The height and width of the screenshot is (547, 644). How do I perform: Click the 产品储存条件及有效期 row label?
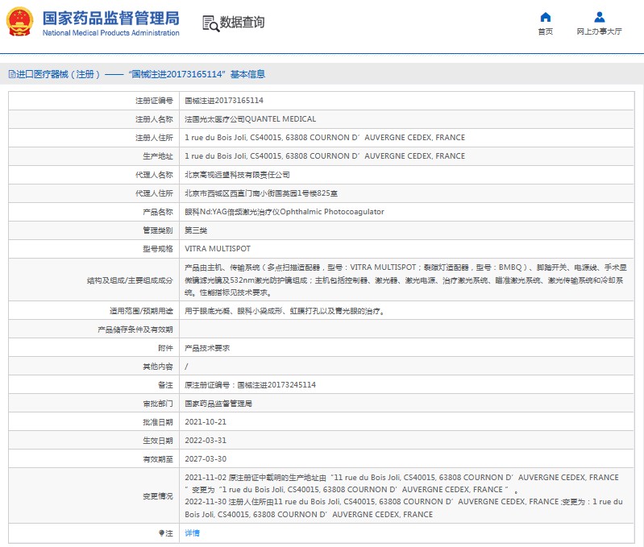pyautogui.click(x=135, y=329)
